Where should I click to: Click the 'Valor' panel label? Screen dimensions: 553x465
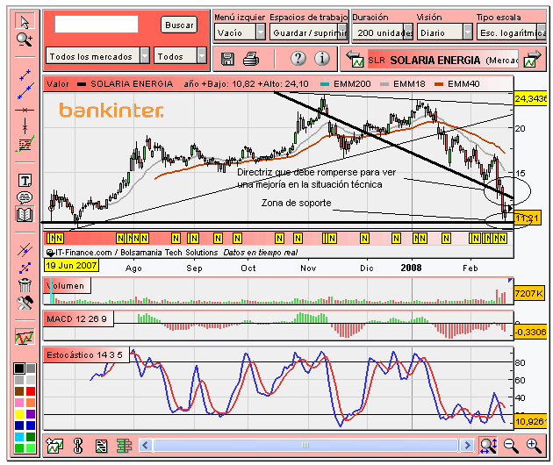pyautogui.click(x=57, y=84)
